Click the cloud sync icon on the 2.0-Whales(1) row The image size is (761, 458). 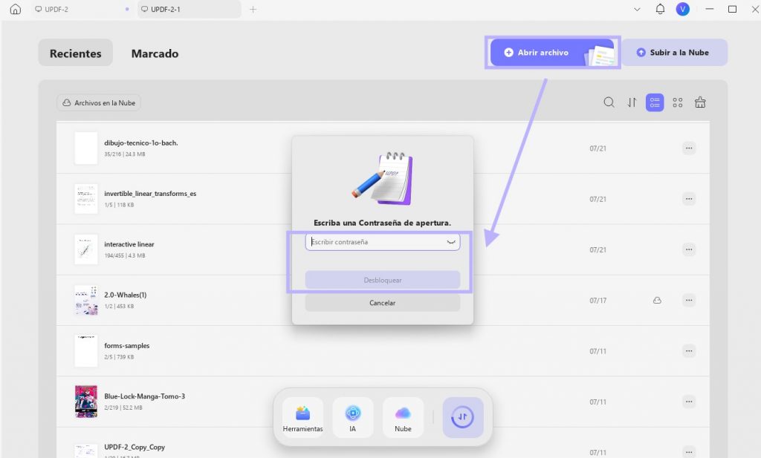click(657, 301)
